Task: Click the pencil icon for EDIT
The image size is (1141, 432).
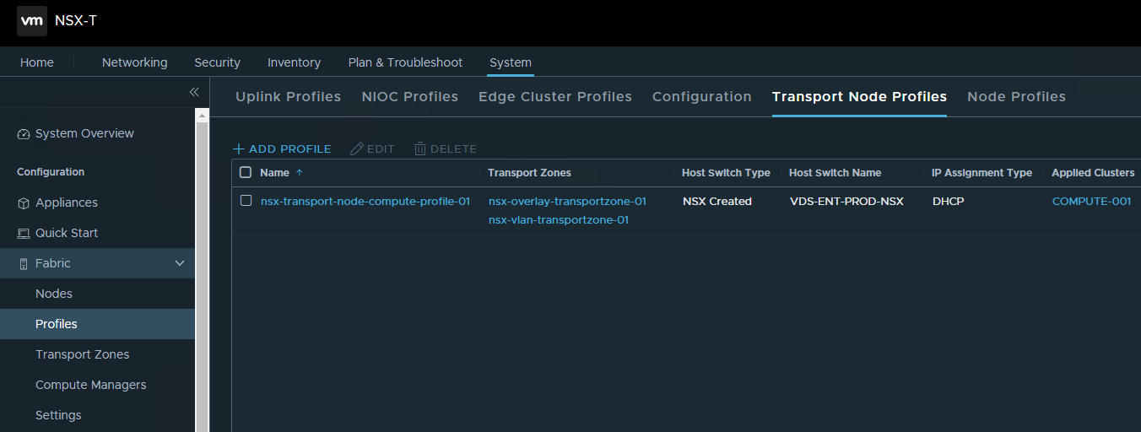Action: [x=357, y=149]
